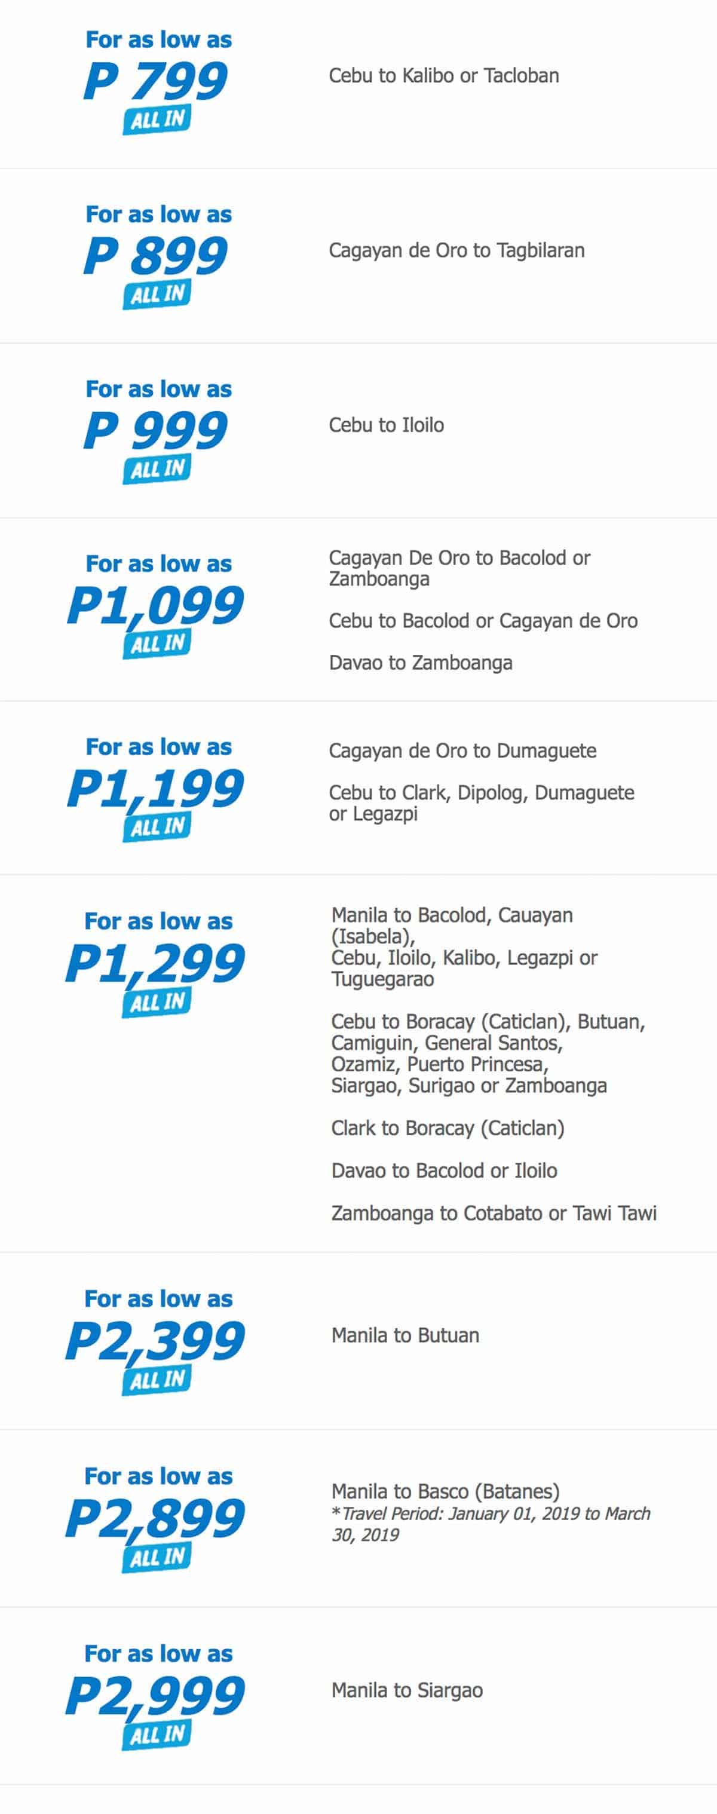Open the Davao to Bacolod or Iloilo route
Screen dimensions: 717x1814
pyautogui.click(x=444, y=1170)
